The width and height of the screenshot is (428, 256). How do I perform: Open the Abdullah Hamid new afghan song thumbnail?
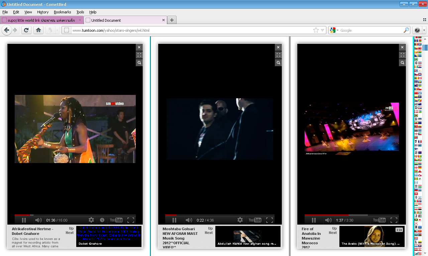(x=248, y=236)
